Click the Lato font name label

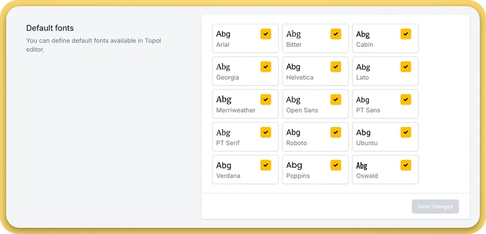(362, 77)
